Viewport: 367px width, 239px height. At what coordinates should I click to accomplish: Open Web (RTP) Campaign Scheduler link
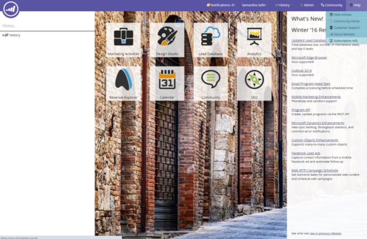pyautogui.click(x=315, y=170)
